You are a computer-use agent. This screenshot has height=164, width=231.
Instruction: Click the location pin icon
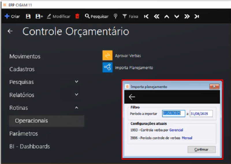point(116,16)
